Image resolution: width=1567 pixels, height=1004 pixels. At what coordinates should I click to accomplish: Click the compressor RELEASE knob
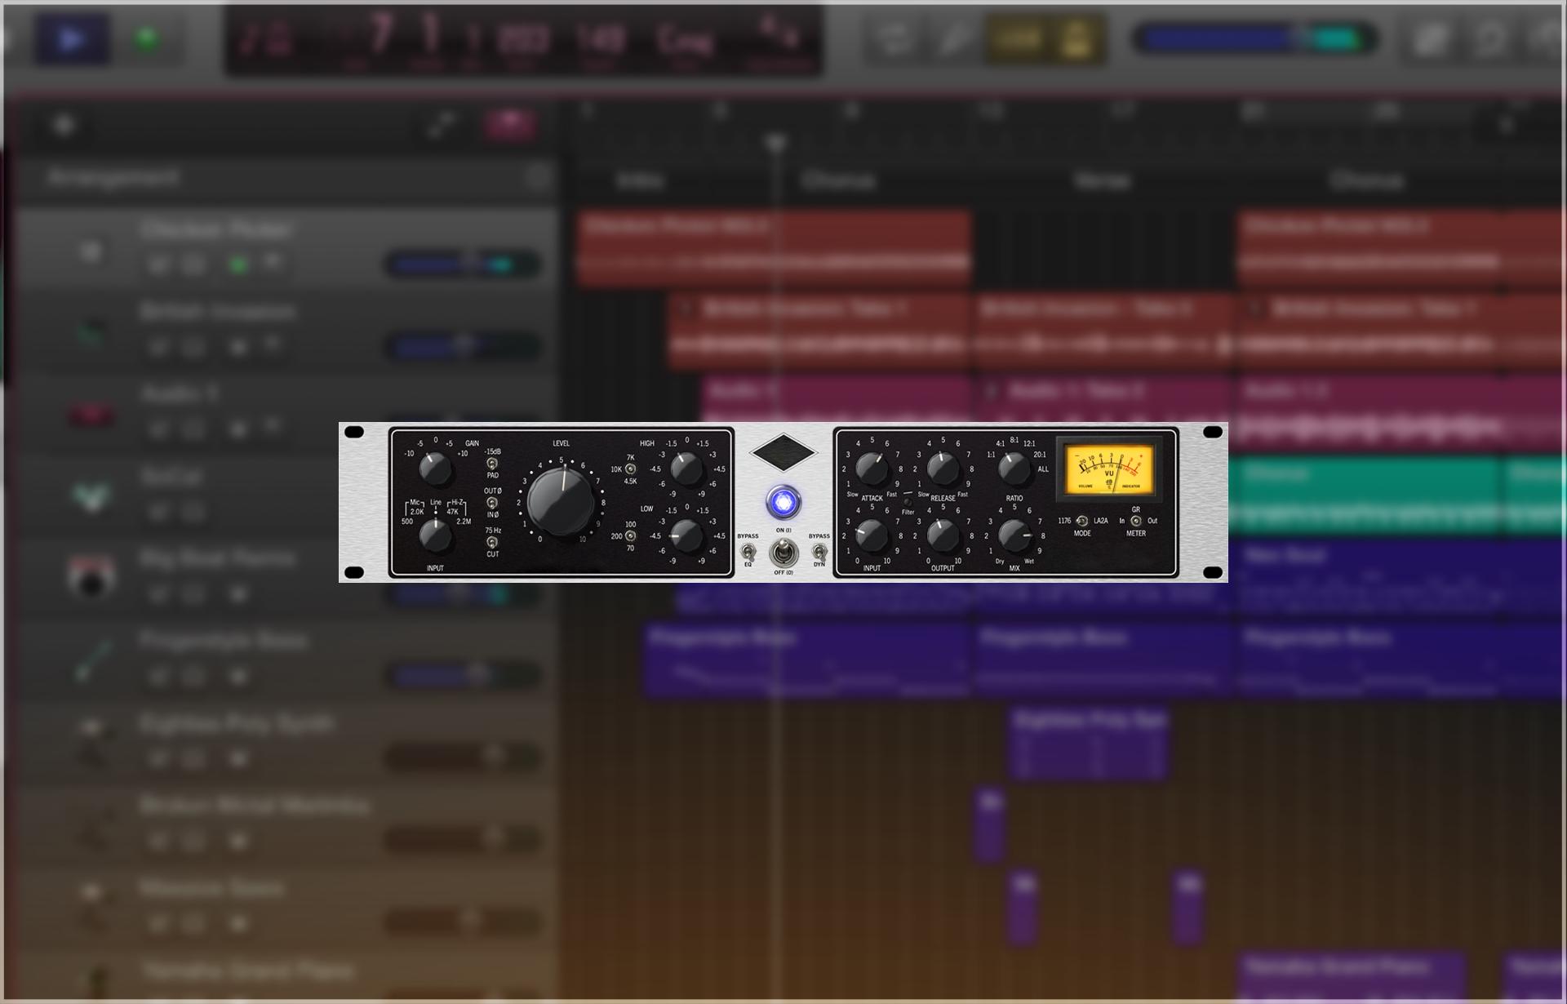[x=943, y=469]
